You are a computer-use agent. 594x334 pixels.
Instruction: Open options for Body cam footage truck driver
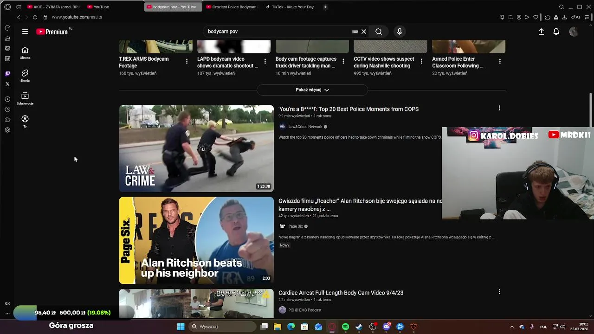pyautogui.click(x=343, y=61)
